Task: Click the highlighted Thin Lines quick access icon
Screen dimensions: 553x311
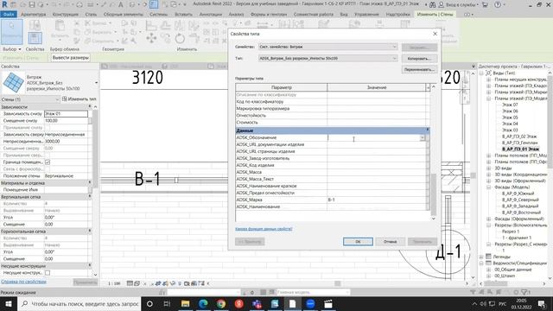Action: point(154,4)
